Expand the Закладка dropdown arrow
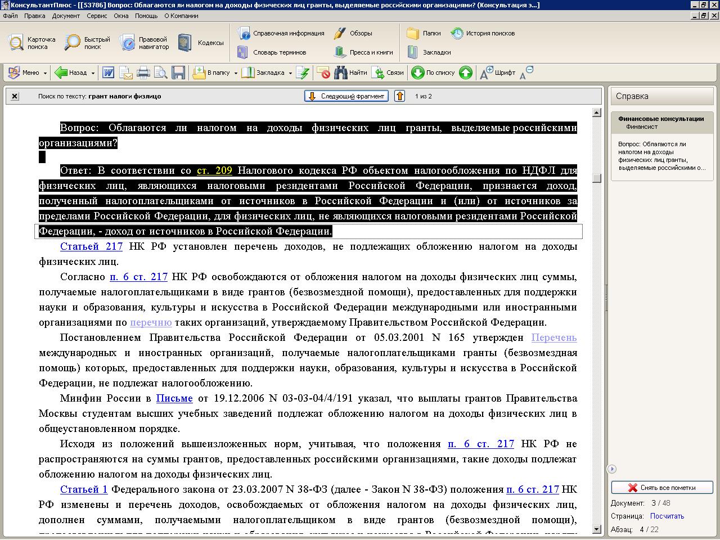 pos(290,73)
